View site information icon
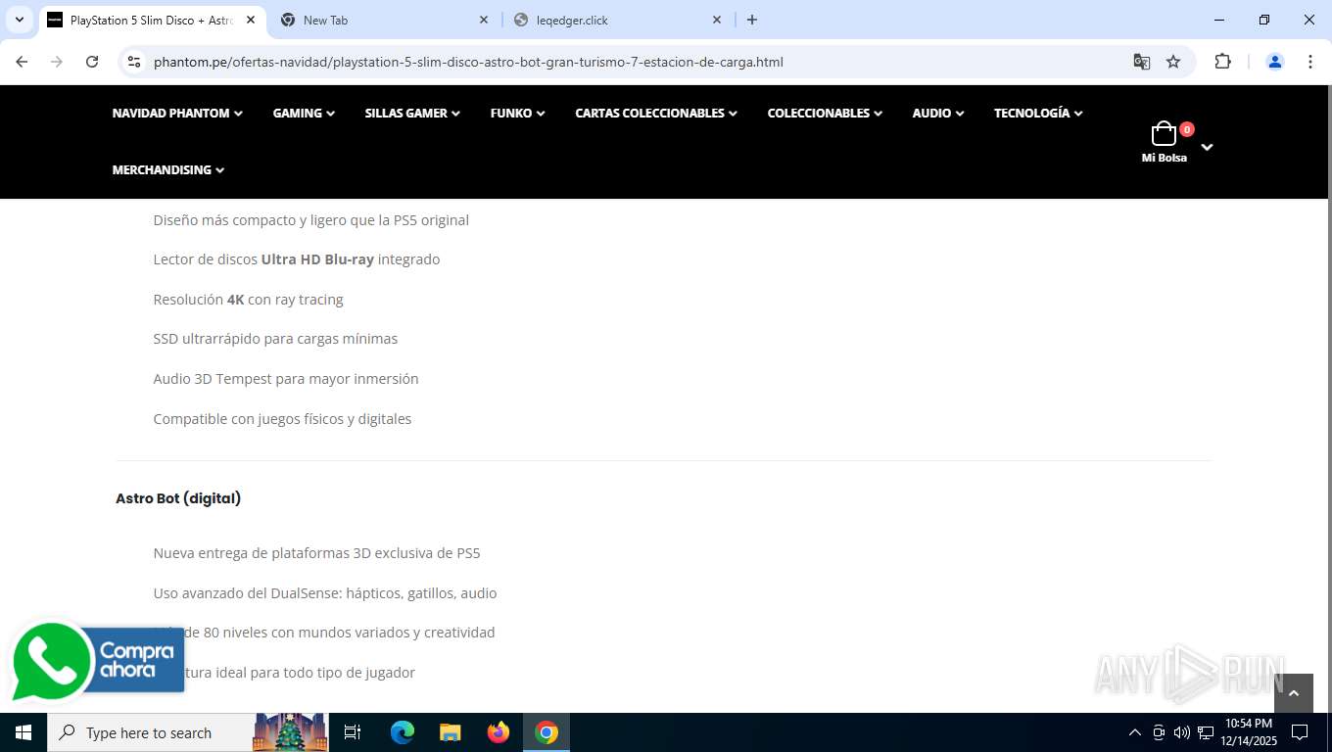 click(135, 62)
